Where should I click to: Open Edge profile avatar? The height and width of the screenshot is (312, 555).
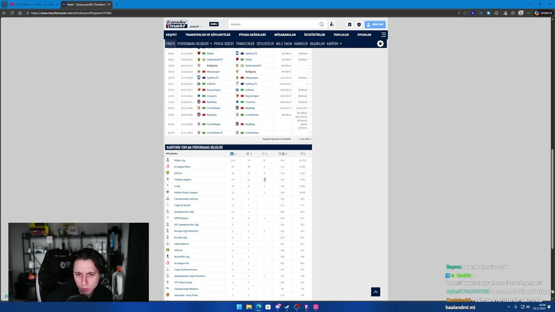[x=521, y=13]
